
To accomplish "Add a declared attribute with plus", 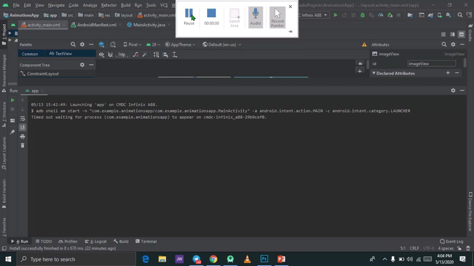I will 448,73.
